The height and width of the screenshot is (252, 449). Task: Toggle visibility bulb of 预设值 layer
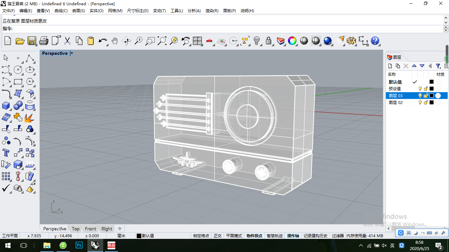coord(420,89)
